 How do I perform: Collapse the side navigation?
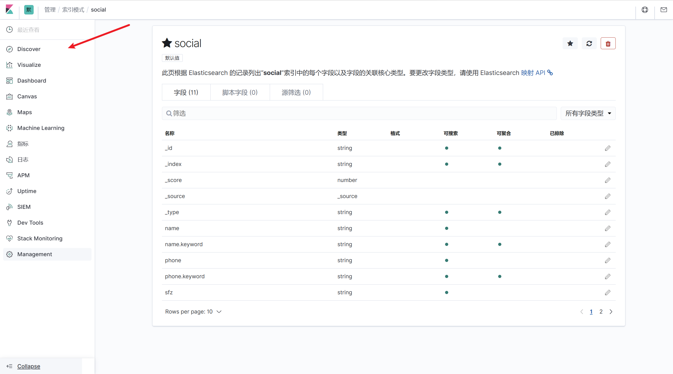tap(28, 366)
